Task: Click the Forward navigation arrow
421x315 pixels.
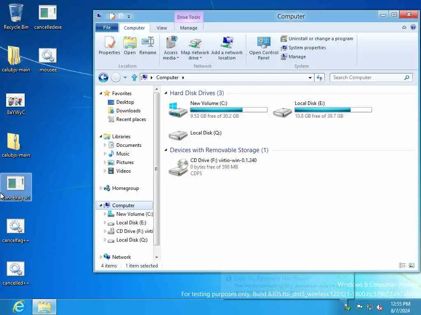Action: pyautogui.click(x=116, y=78)
